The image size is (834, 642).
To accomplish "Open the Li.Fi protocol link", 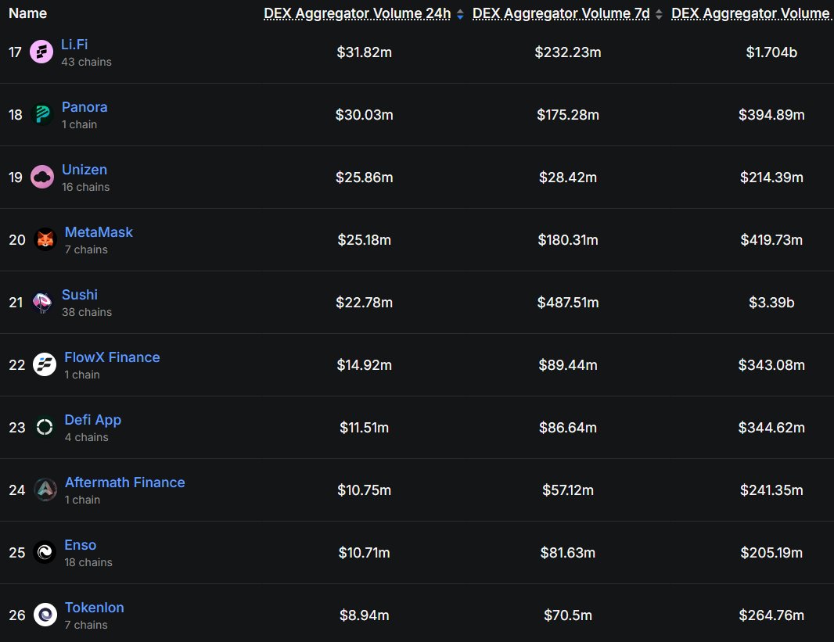I will click(74, 45).
